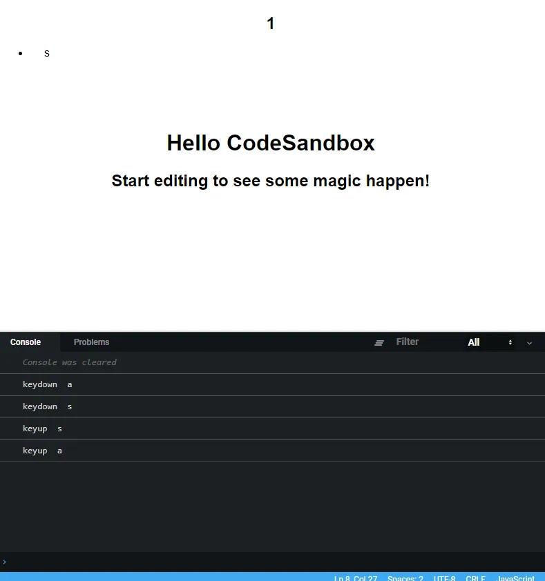This screenshot has width=545, height=581.
Task: Change encoding via UTF-8 status item
Action: 444,578
